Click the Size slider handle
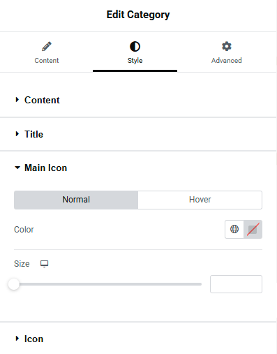277x354 pixels. tap(14, 284)
